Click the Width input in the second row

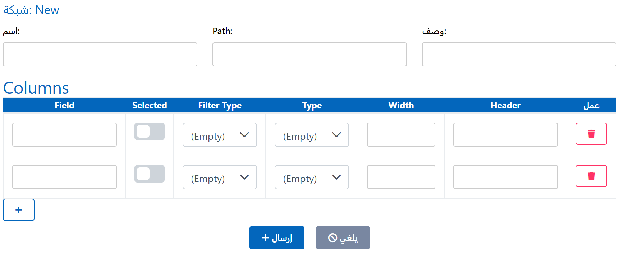(x=401, y=177)
